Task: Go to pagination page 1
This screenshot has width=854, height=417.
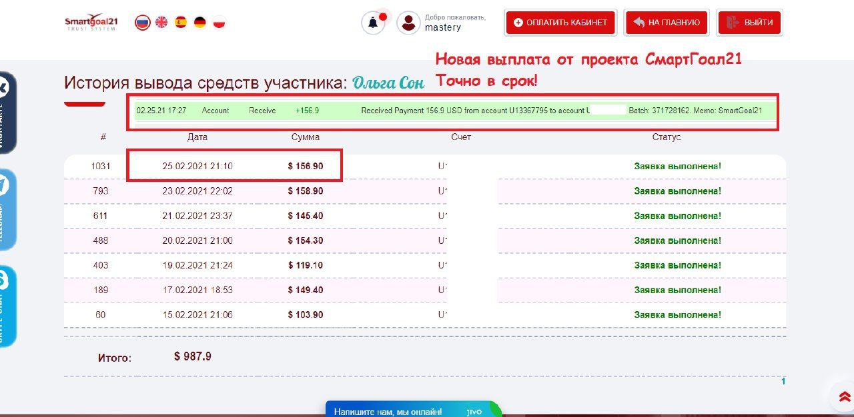Action: coord(783,382)
